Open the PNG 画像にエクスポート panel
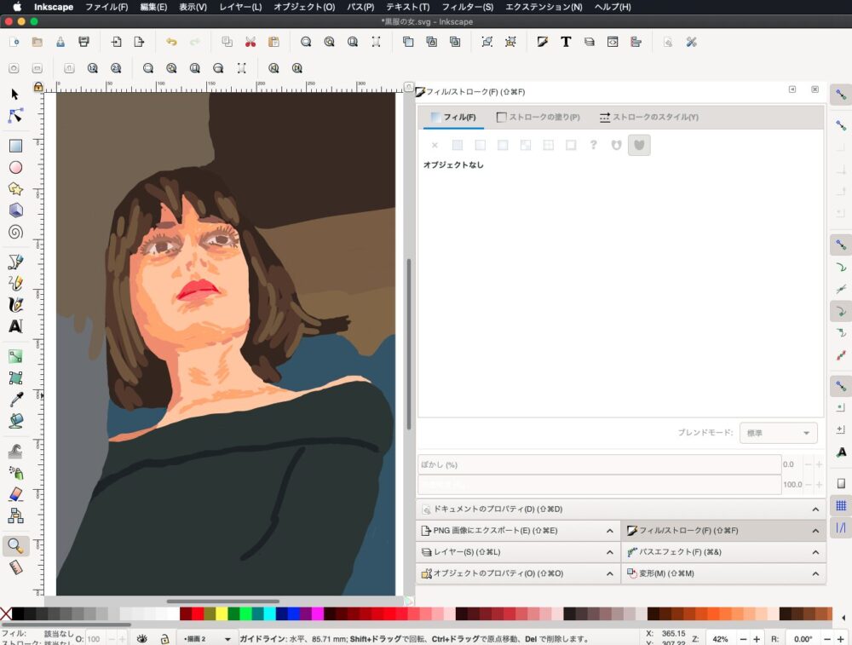The width and height of the screenshot is (852, 645). (x=518, y=531)
